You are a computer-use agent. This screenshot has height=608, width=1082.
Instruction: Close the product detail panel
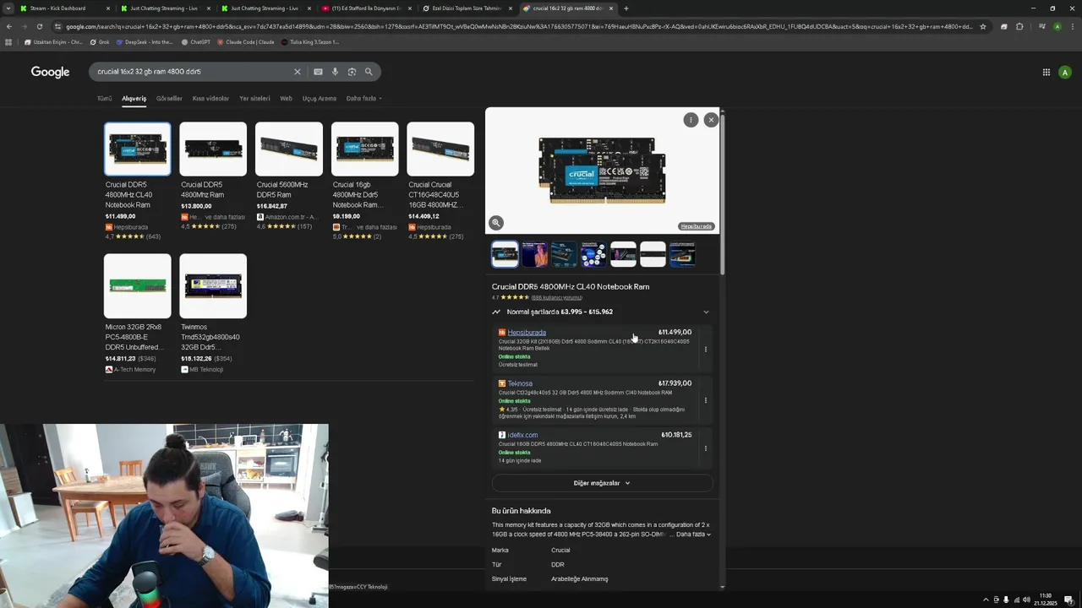pos(711,120)
